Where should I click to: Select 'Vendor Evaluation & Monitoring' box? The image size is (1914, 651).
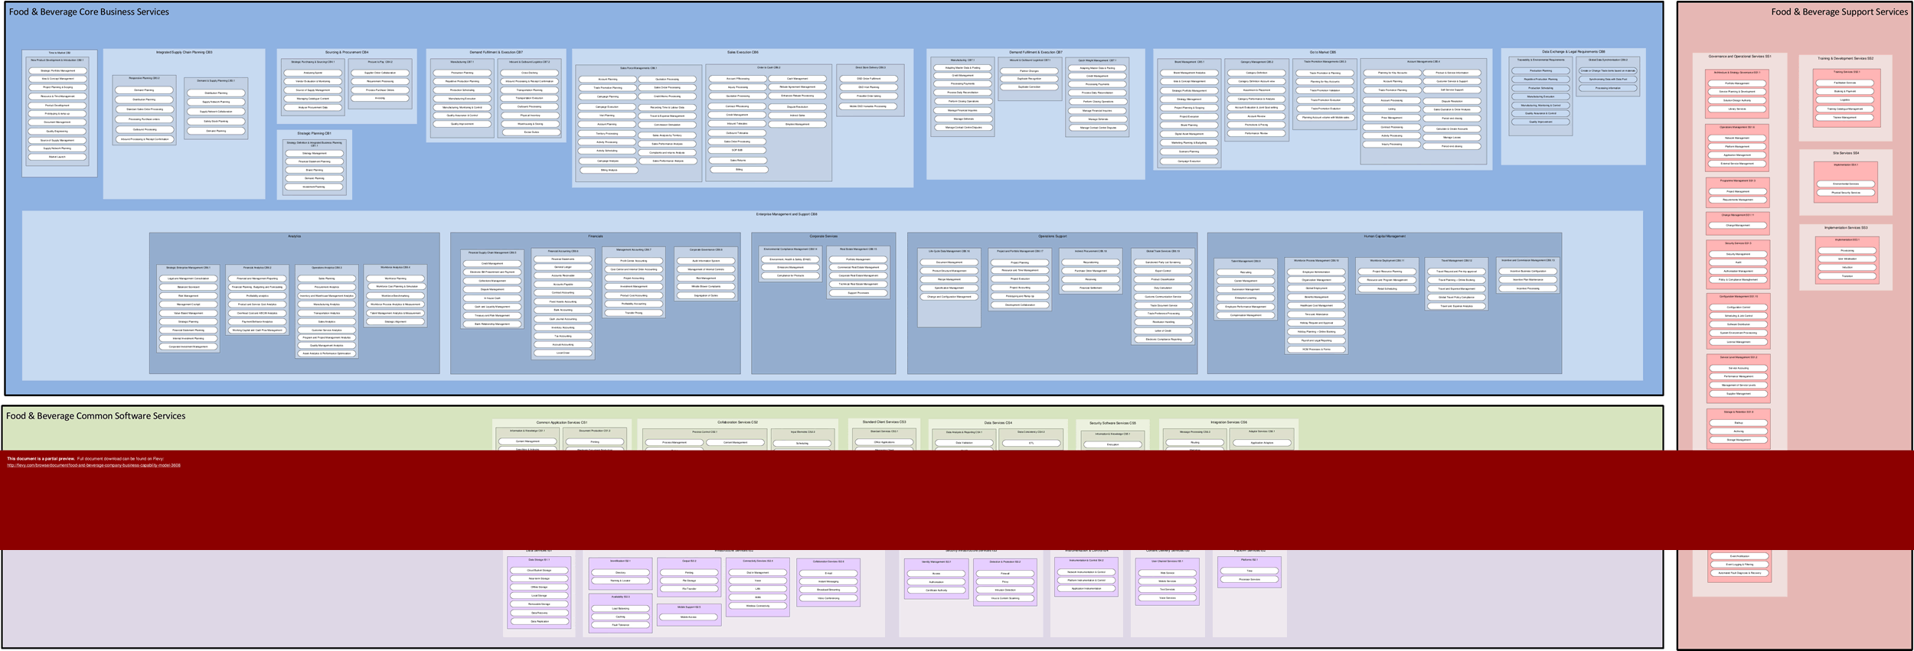click(313, 81)
